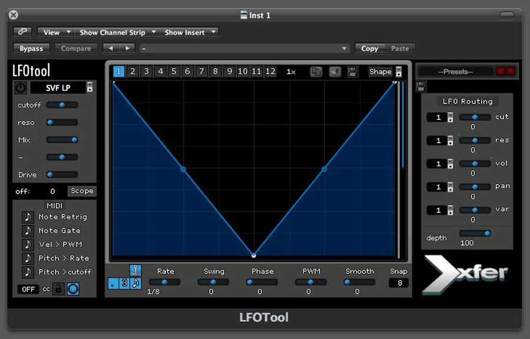Screen dimensions: 530x339
Task: Go to the previous plugin setting arrow
Action: [111, 48]
